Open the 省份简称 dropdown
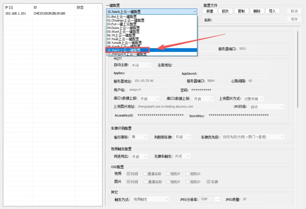306x209 pixels. (140, 137)
